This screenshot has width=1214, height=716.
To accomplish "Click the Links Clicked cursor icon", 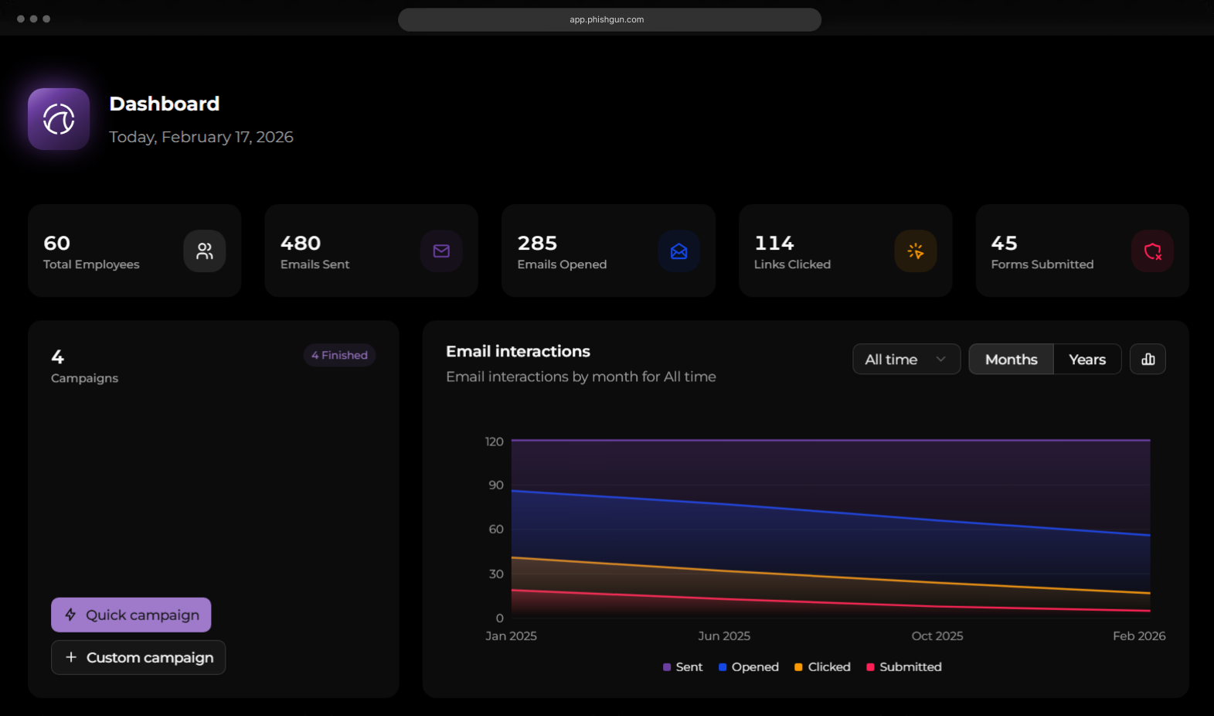I will tap(916, 251).
